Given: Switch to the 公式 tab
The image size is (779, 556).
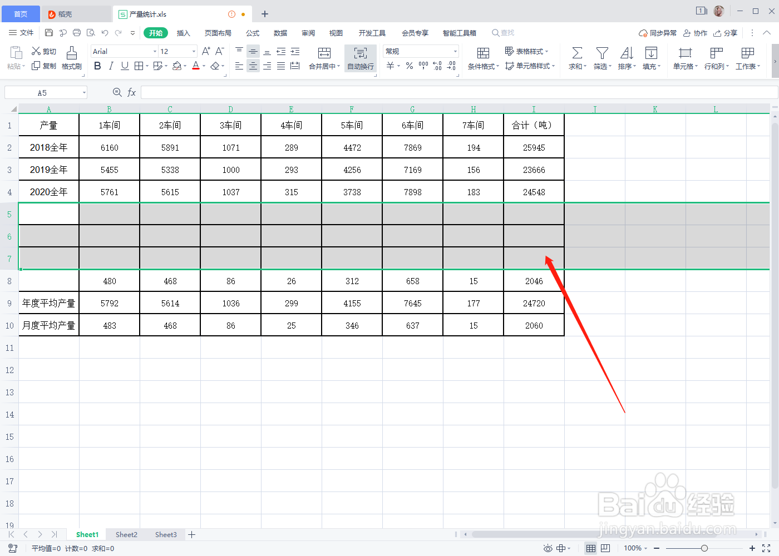Looking at the screenshot, I should (253, 33).
